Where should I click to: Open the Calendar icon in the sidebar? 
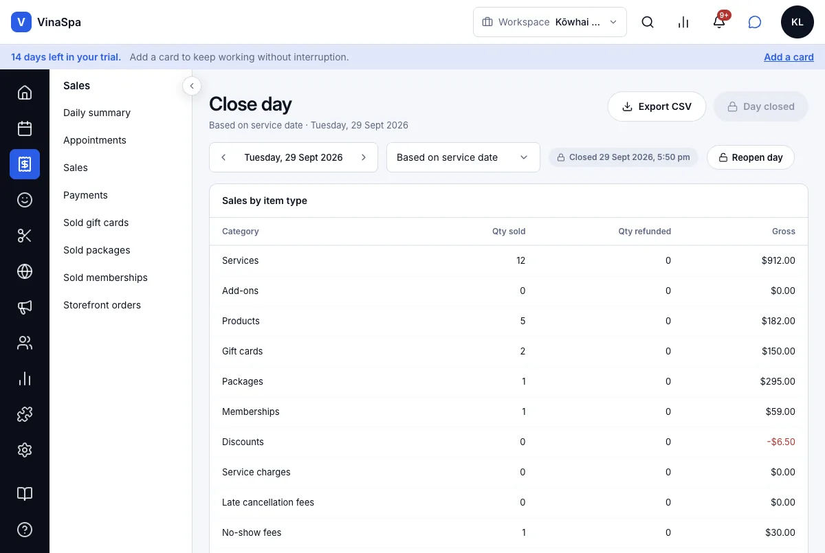pyautogui.click(x=25, y=128)
